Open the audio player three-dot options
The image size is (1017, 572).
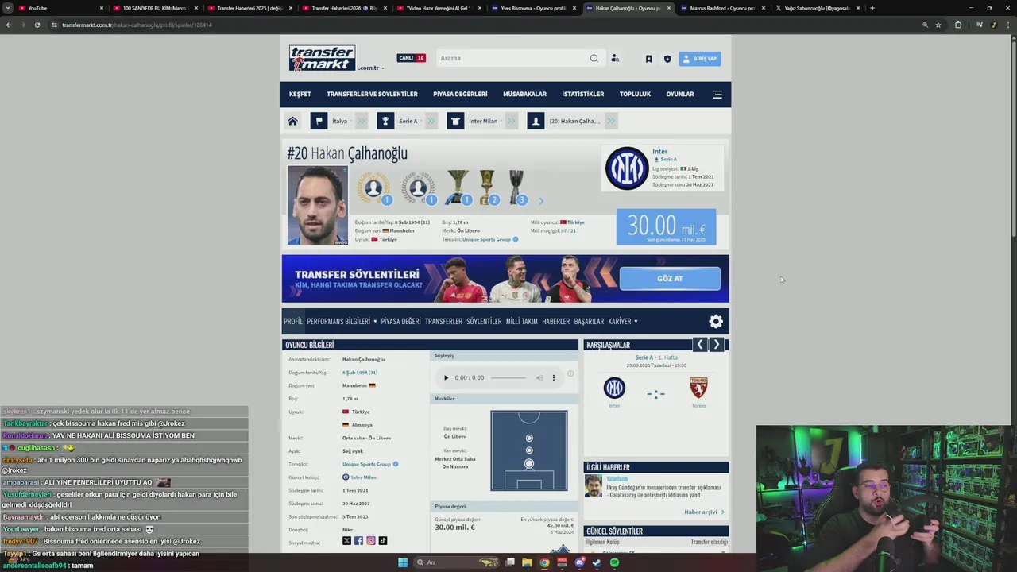click(x=554, y=378)
